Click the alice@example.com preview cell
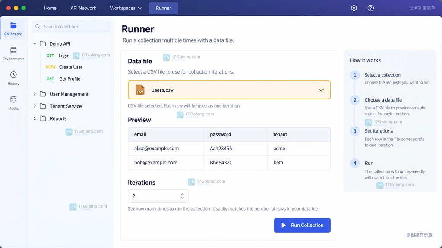Viewport: 442px width, 248px height. 166,149
